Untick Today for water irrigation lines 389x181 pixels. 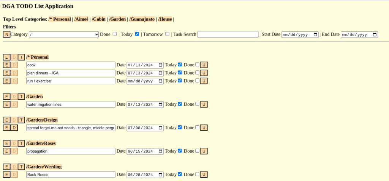coord(180,104)
